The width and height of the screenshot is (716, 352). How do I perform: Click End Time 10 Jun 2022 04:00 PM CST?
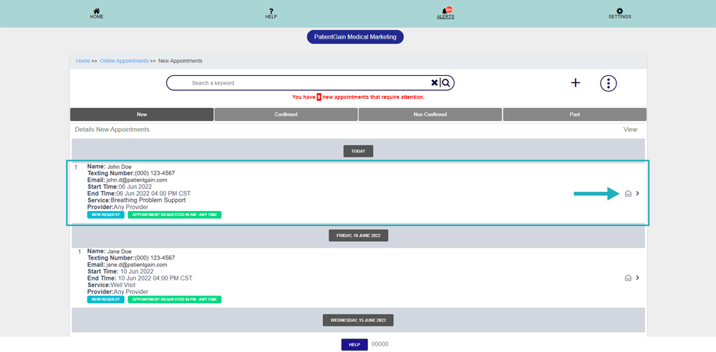pos(140,278)
